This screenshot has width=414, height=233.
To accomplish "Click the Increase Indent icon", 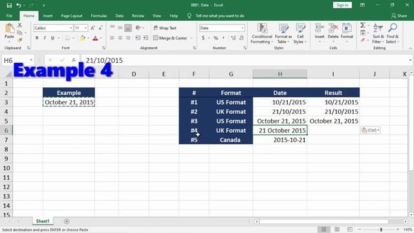I will tap(146, 38).
